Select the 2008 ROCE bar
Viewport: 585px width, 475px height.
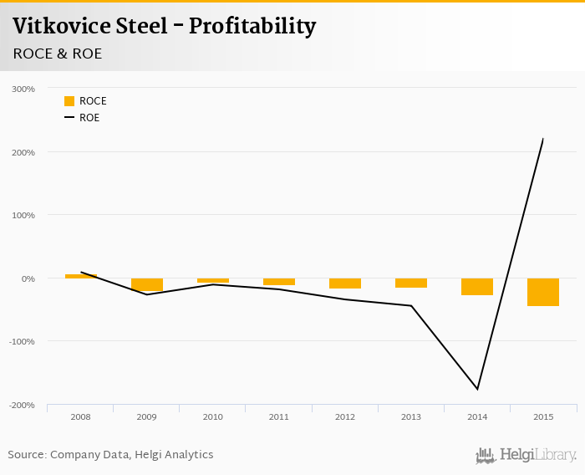81,276
